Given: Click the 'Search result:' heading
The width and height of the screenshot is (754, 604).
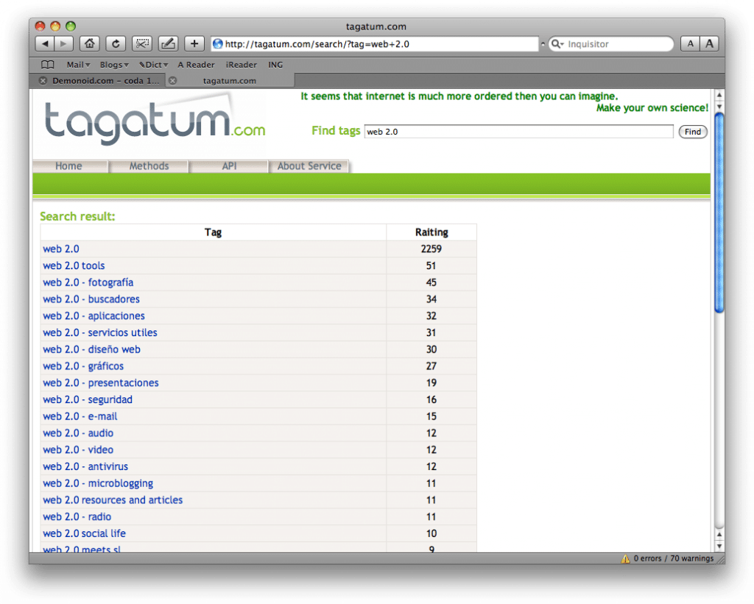Looking at the screenshot, I should pos(77,217).
